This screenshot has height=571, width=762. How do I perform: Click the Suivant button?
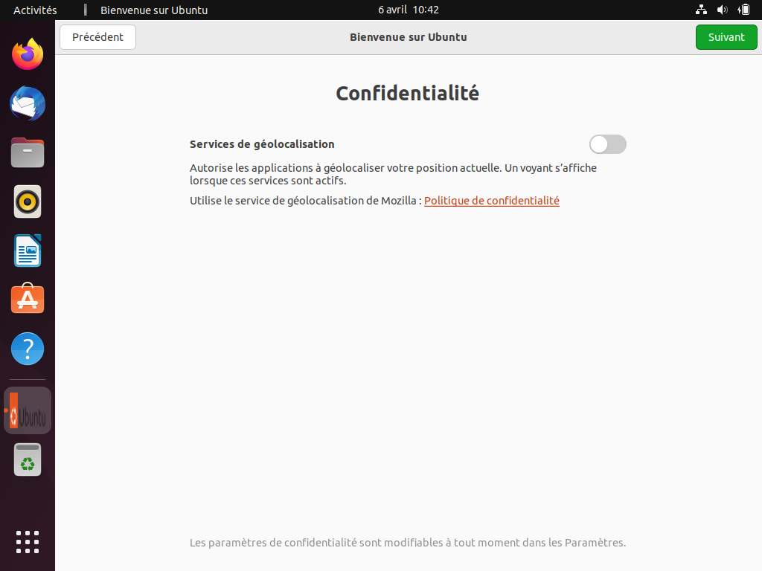726,37
